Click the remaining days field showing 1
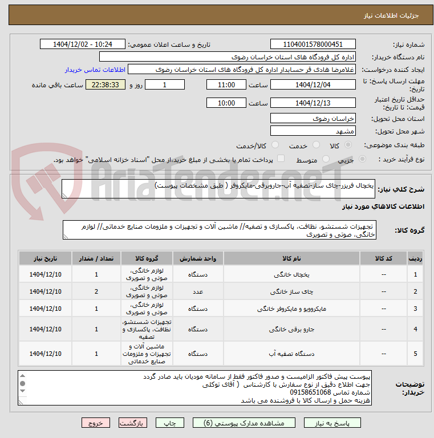The width and height of the screenshot is (434, 438). [x=165, y=84]
